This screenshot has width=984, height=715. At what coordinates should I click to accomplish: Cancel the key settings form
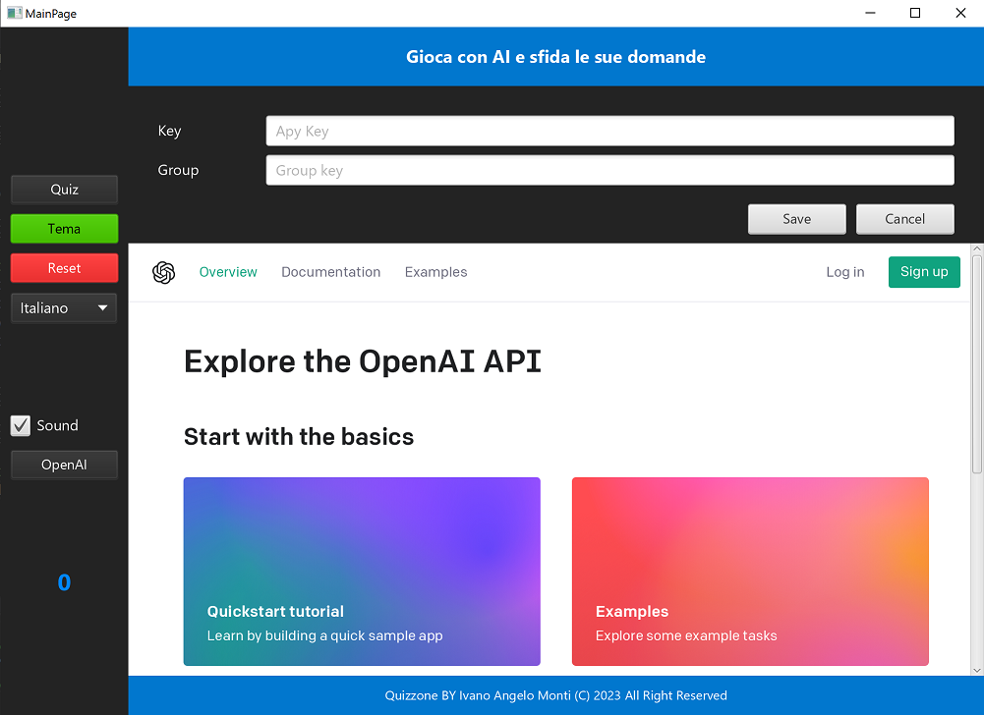pos(905,219)
